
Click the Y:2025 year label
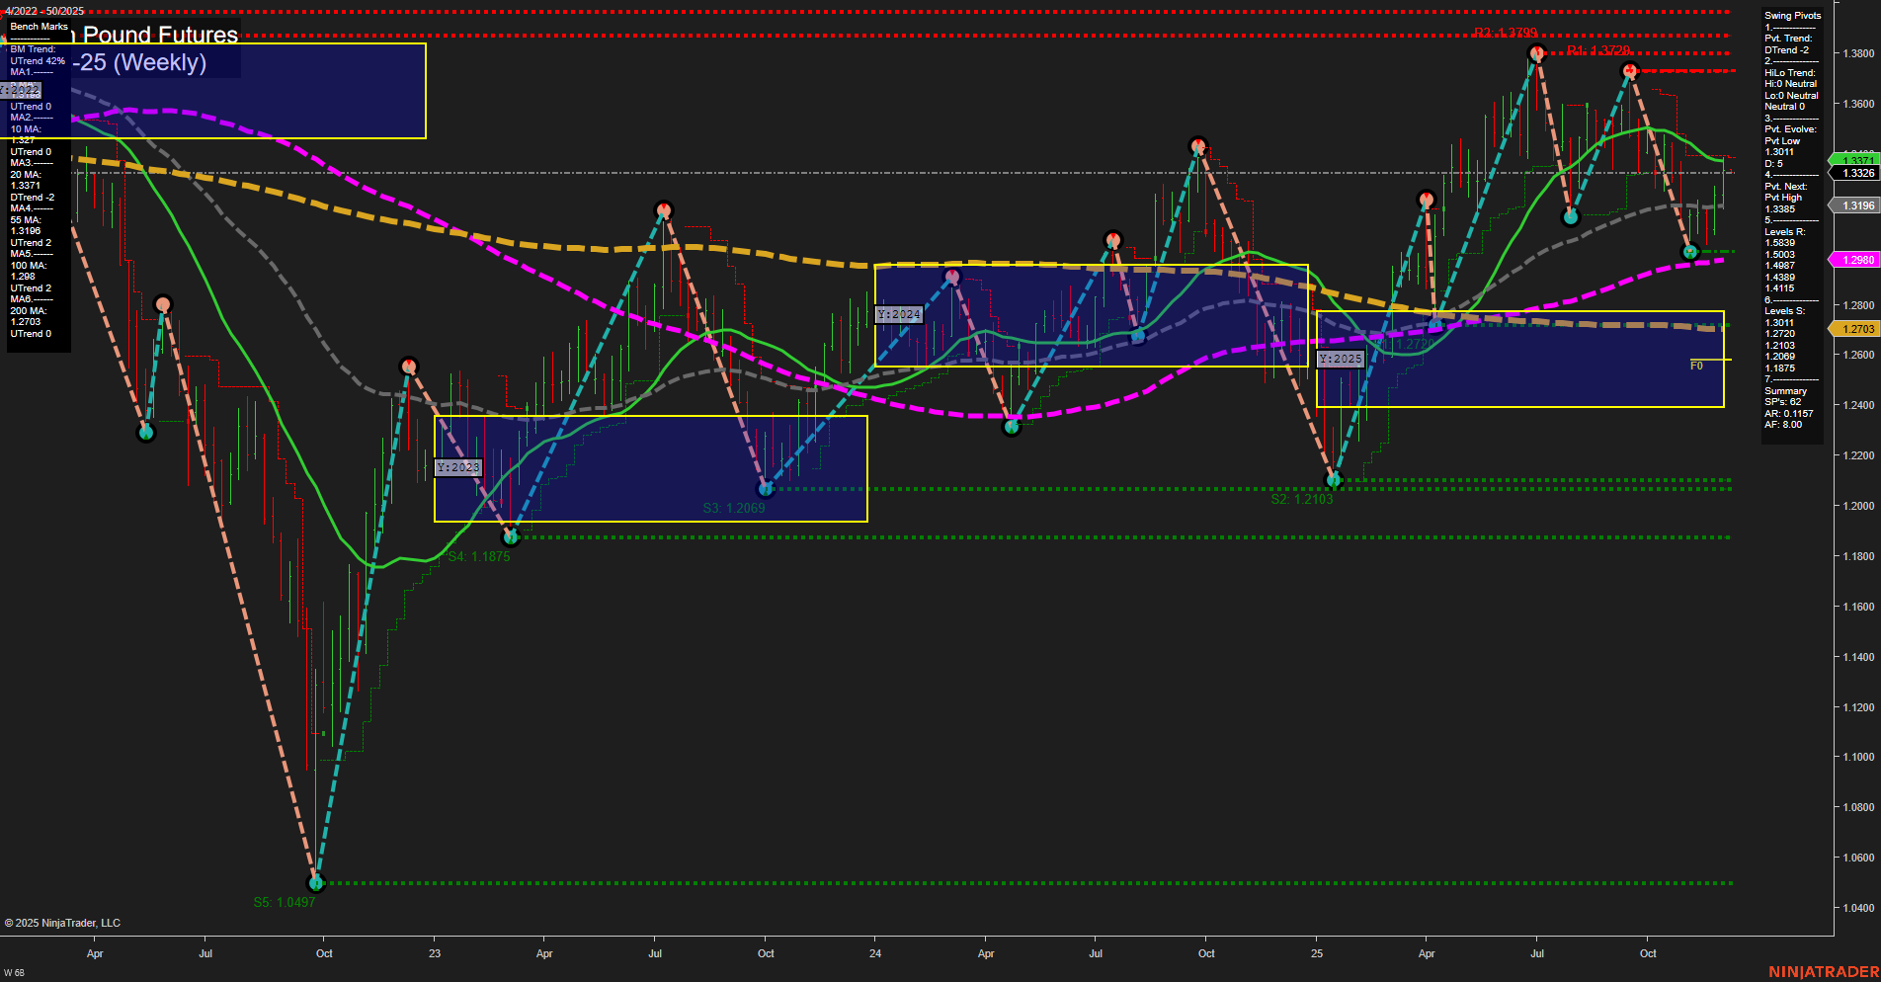point(1341,359)
